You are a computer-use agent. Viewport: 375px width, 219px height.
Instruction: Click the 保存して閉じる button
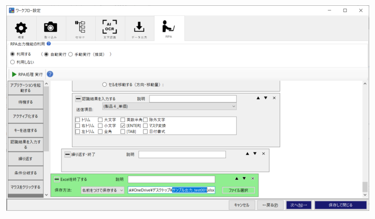coord(340,205)
